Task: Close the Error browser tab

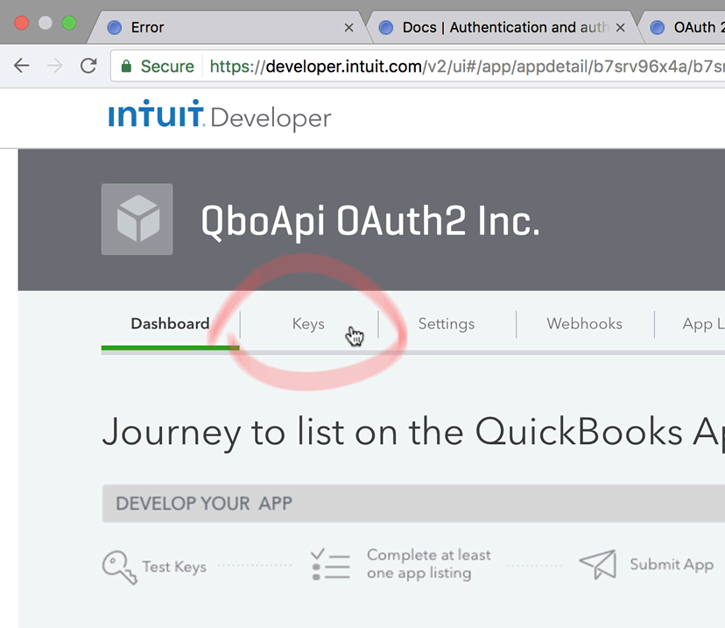Action: 349,28
